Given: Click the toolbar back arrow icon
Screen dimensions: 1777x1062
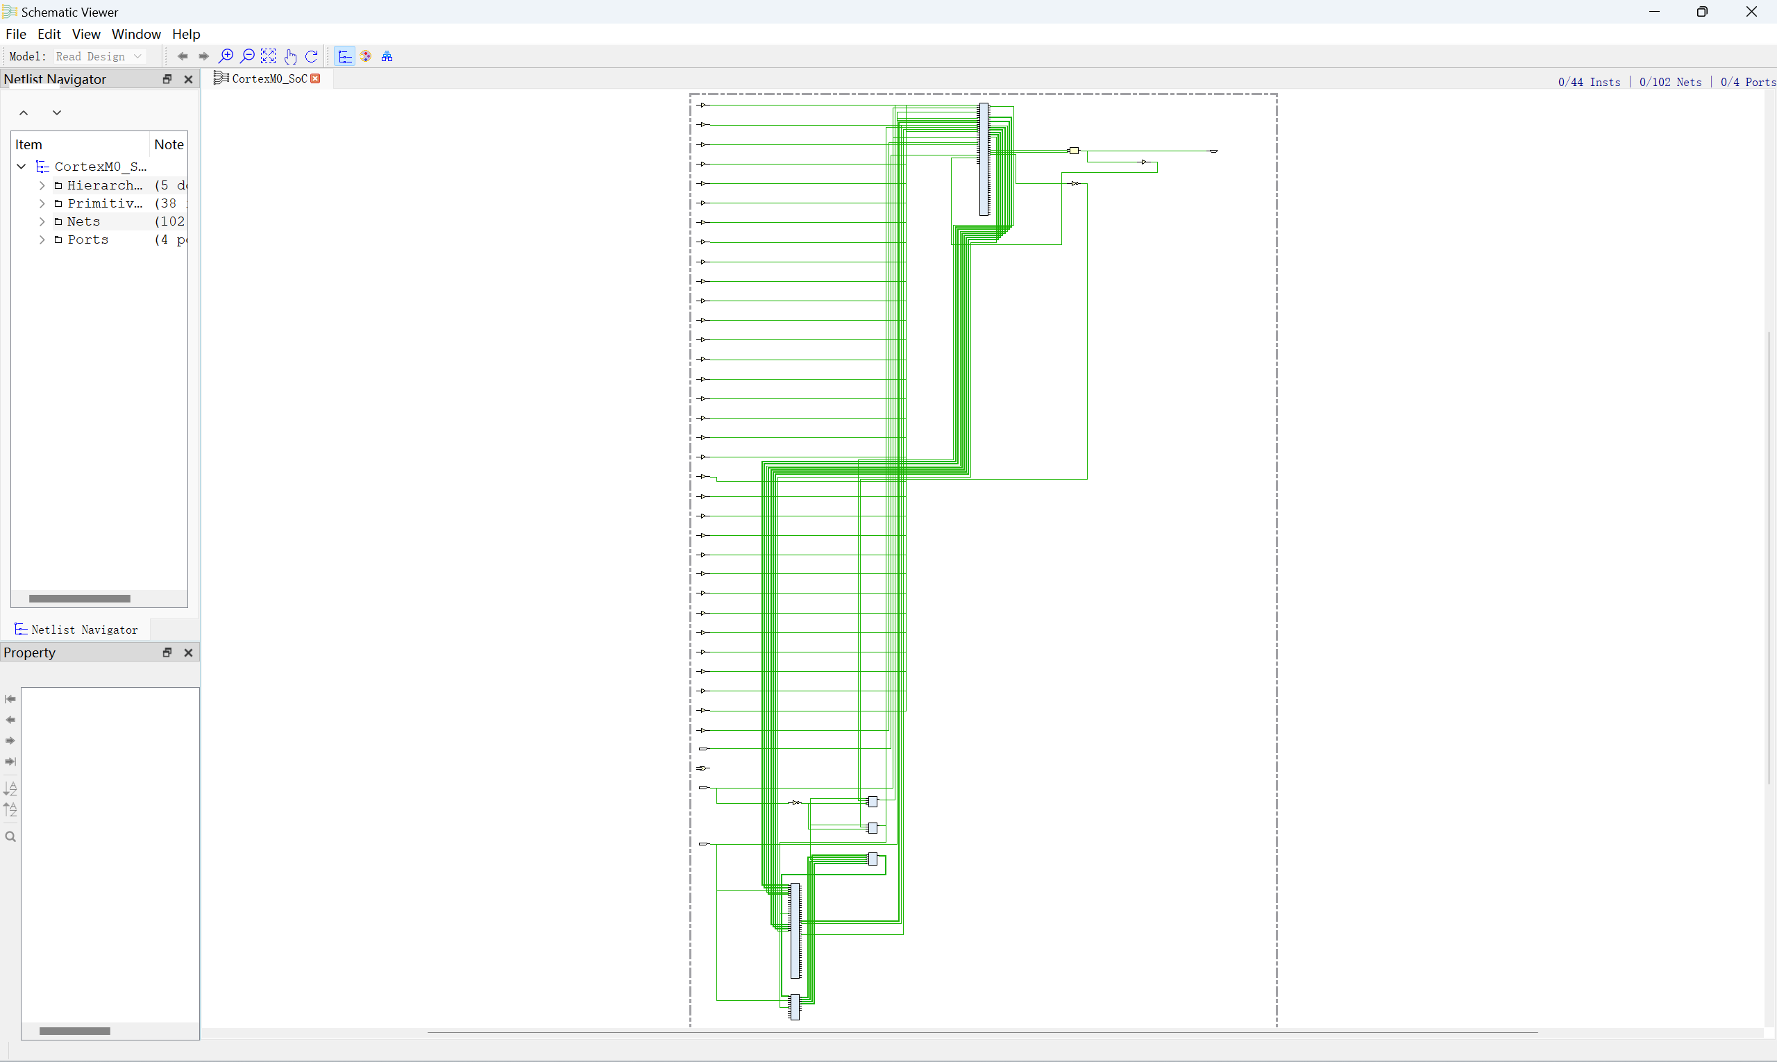Looking at the screenshot, I should pos(183,56).
